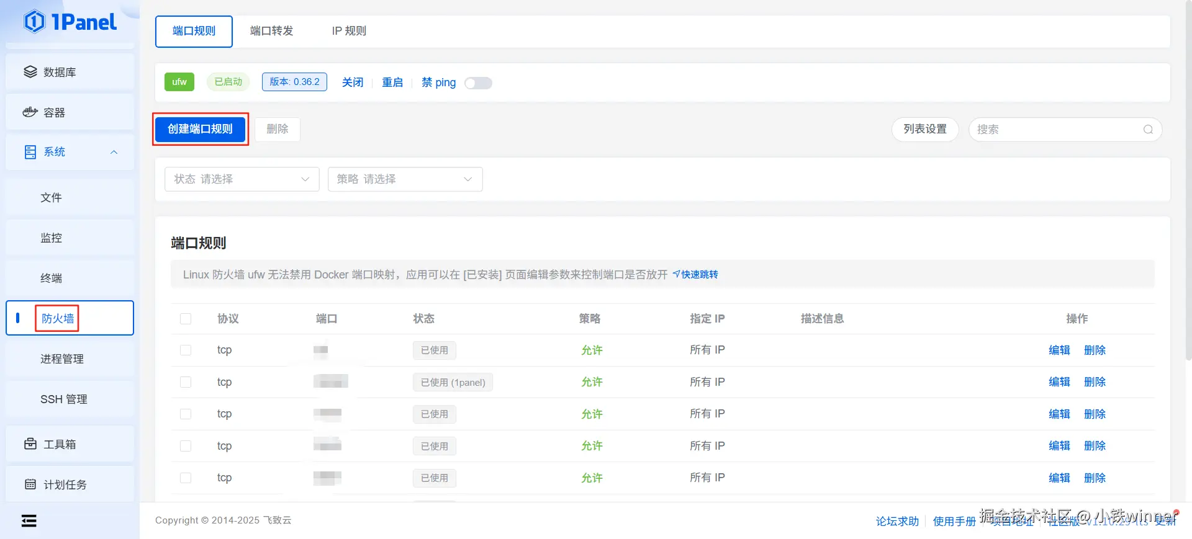Click the version 0.36.2 badge
Screen dimensions: 1192x539
click(294, 82)
